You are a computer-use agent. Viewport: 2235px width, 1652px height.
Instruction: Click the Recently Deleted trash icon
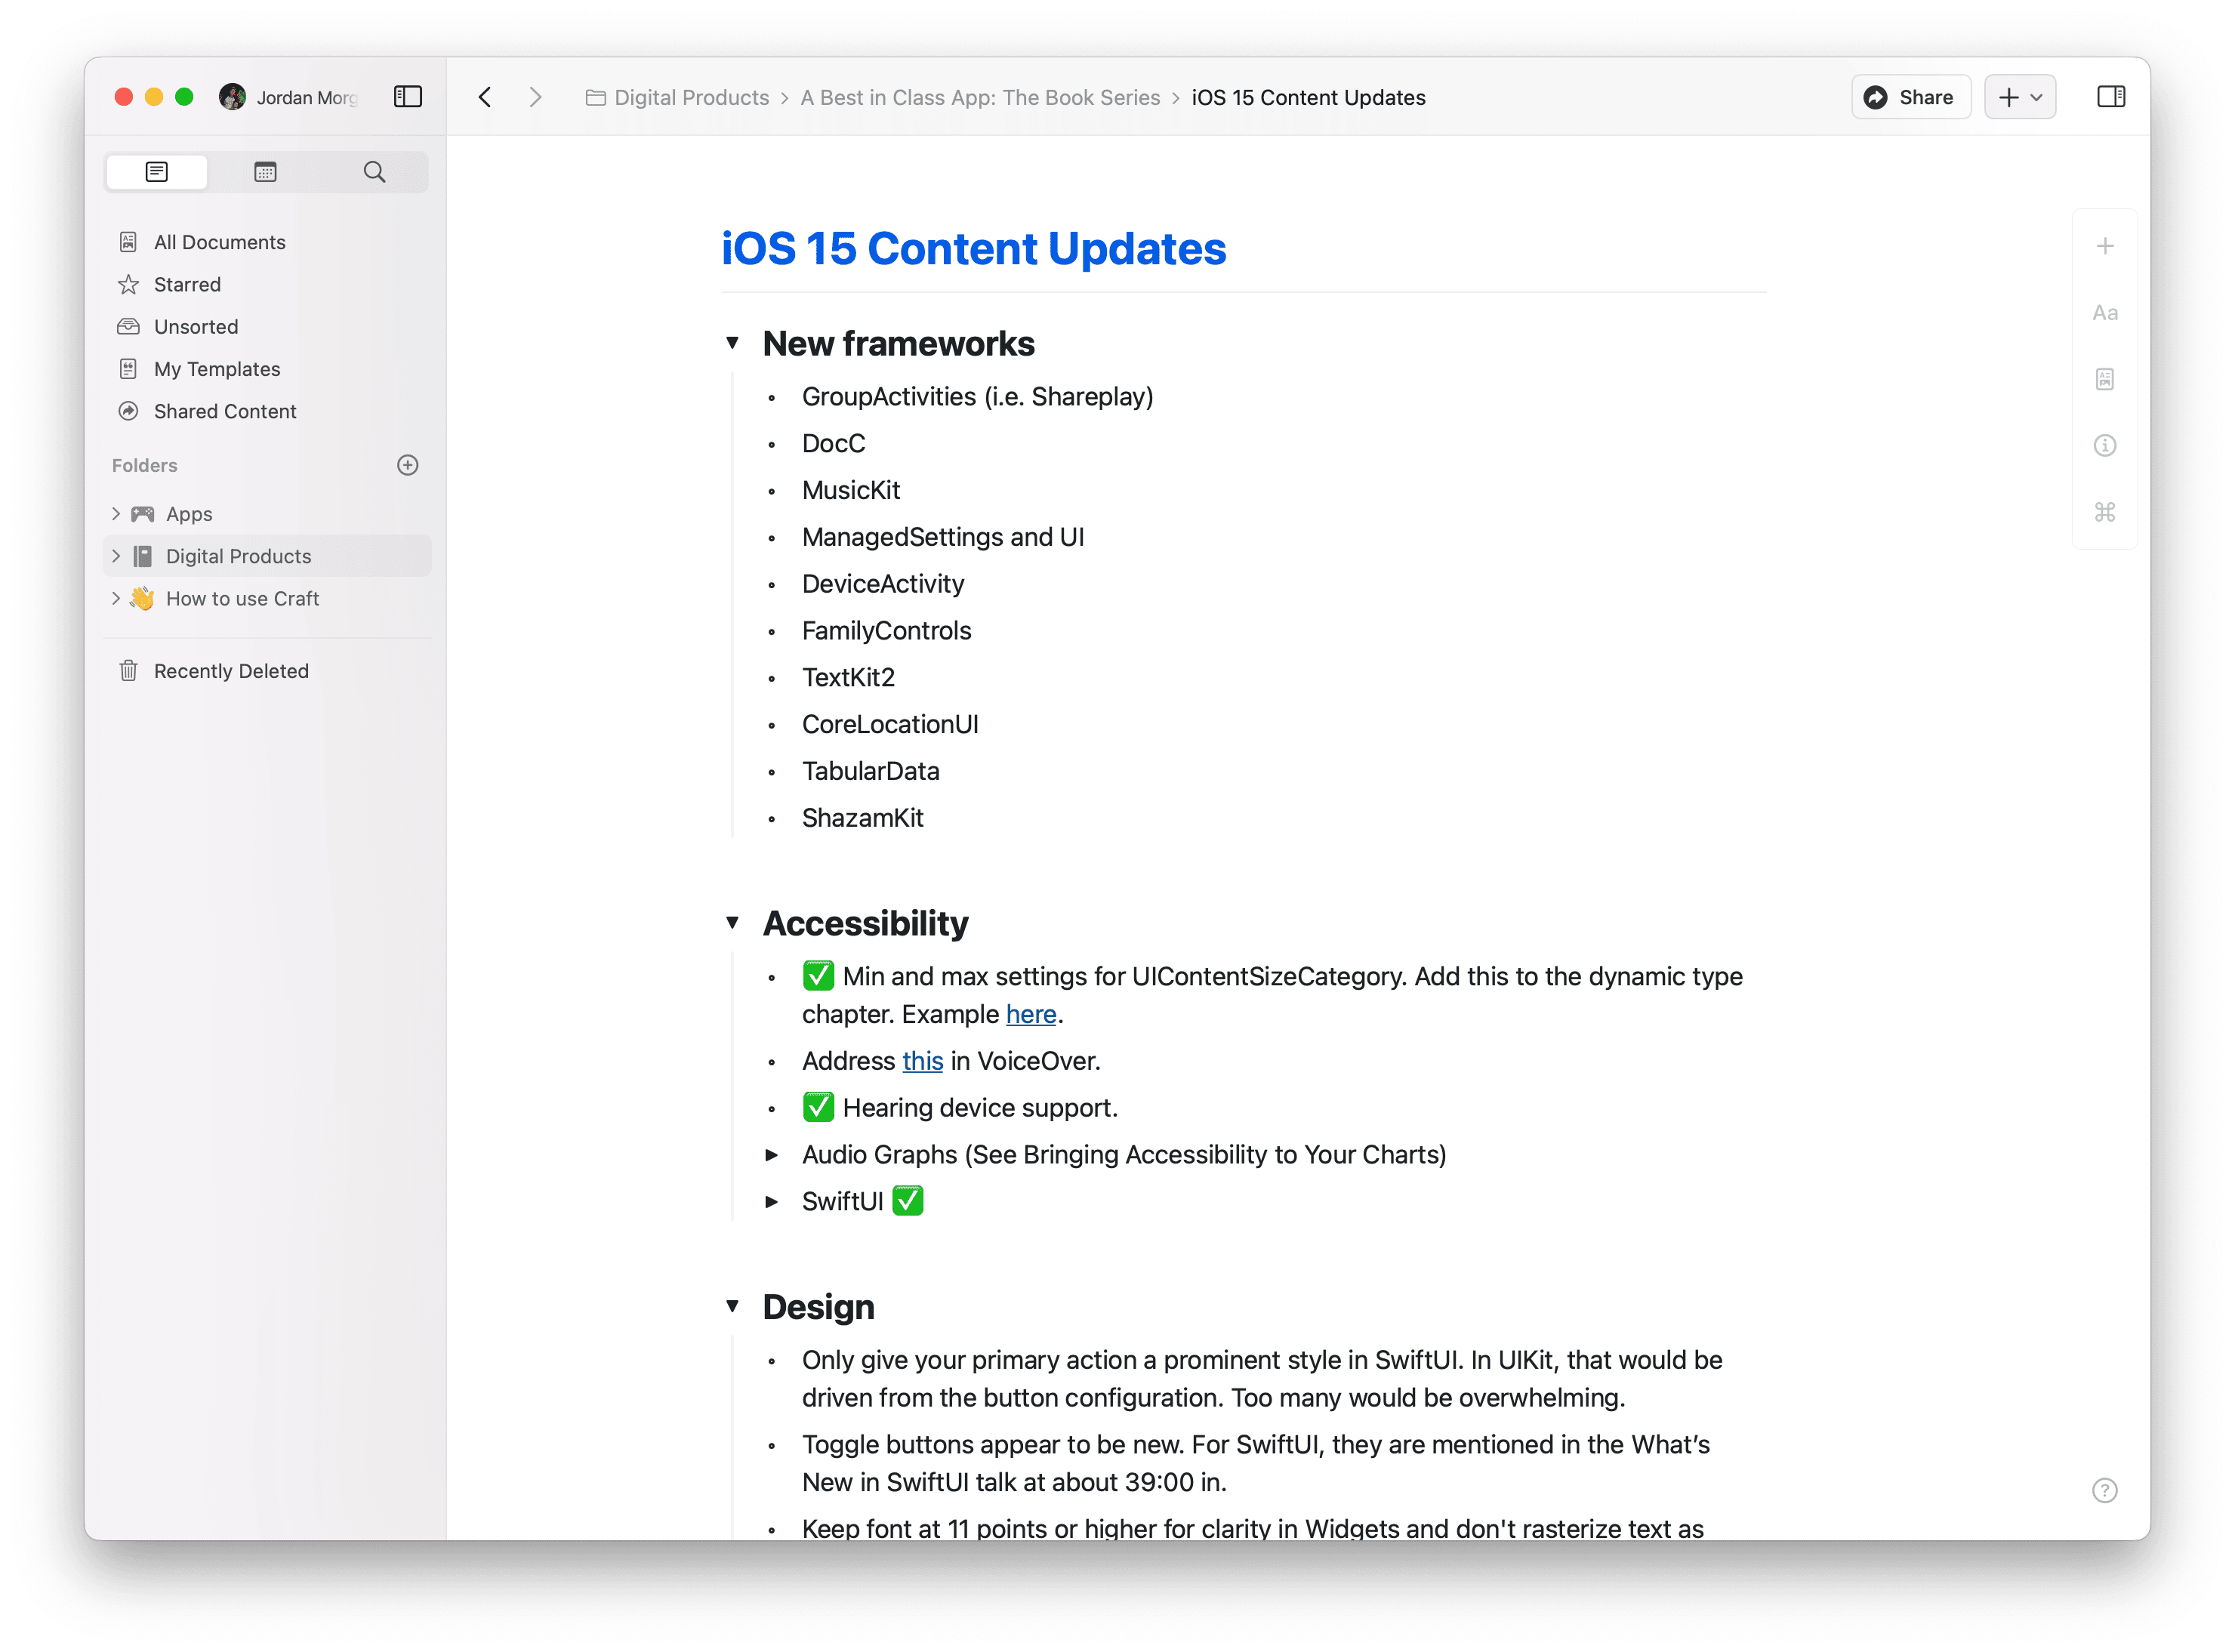coord(128,671)
